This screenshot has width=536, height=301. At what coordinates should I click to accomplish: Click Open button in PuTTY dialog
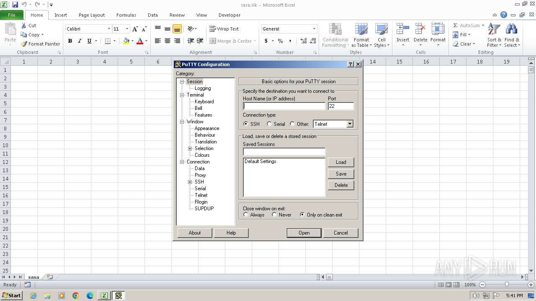click(304, 233)
